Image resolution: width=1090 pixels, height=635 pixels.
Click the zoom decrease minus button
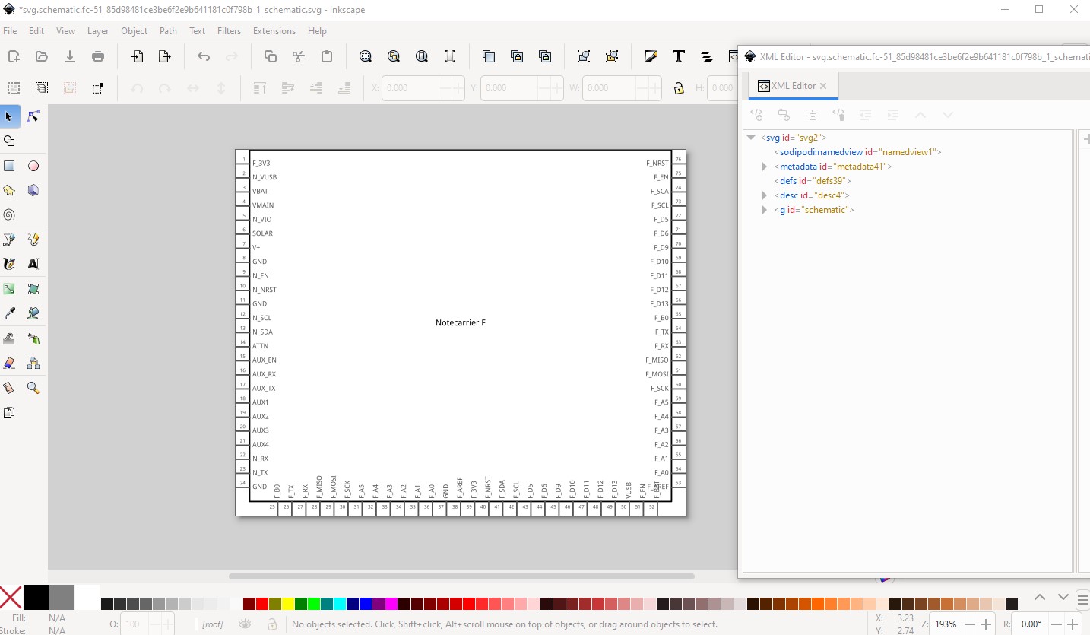coord(971,624)
